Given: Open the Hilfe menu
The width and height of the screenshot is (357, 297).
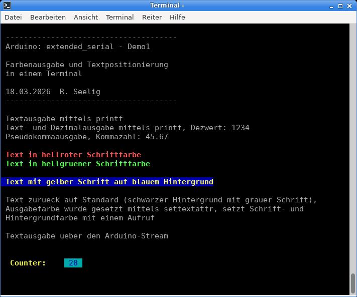Looking at the screenshot, I should click(177, 17).
